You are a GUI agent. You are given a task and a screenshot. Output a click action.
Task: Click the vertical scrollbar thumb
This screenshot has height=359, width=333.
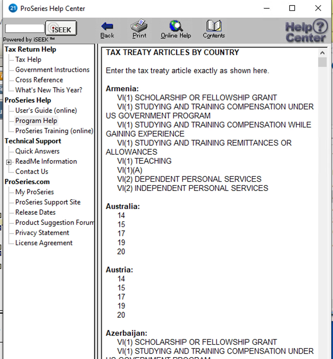point(322,62)
